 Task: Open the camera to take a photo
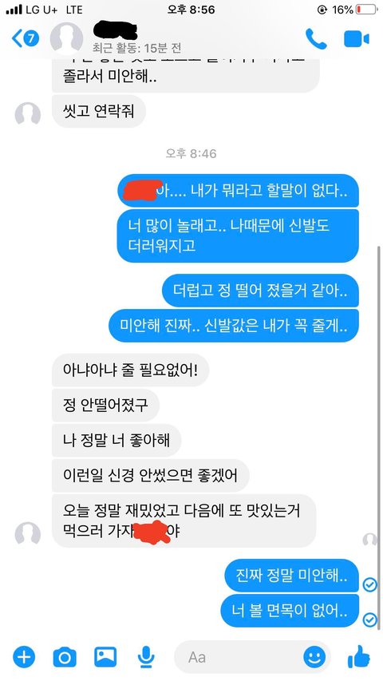pyautogui.click(x=65, y=657)
